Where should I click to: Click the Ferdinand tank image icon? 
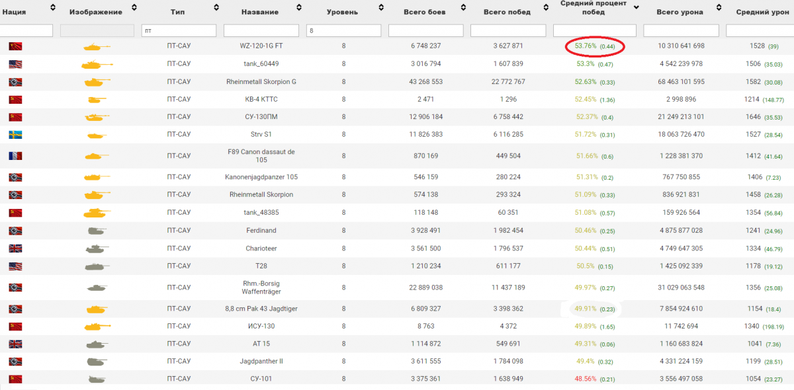click(97, 231)
